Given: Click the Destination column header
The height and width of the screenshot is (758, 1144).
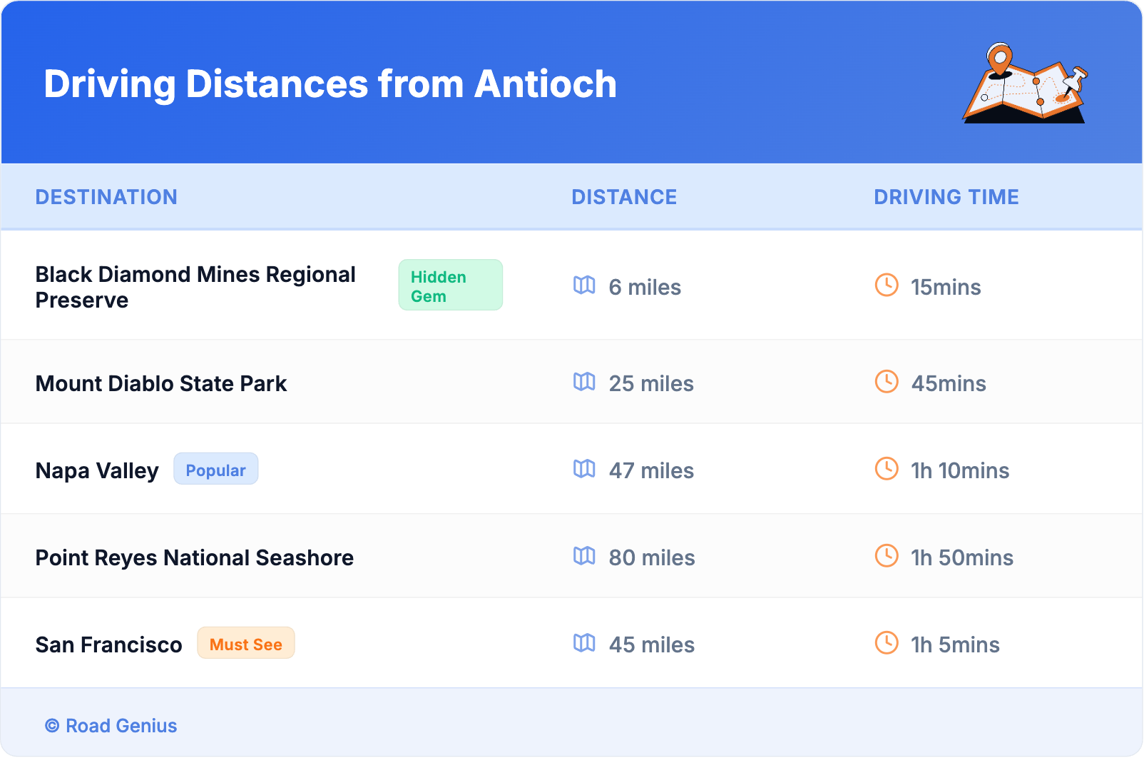Looking at the screenshot, I should click(106, 197).
